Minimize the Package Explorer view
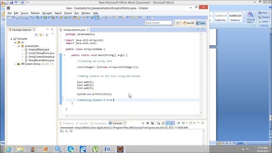Image resolution: width=272 pixels, height=153 pixels. click(x=48, y=29)
